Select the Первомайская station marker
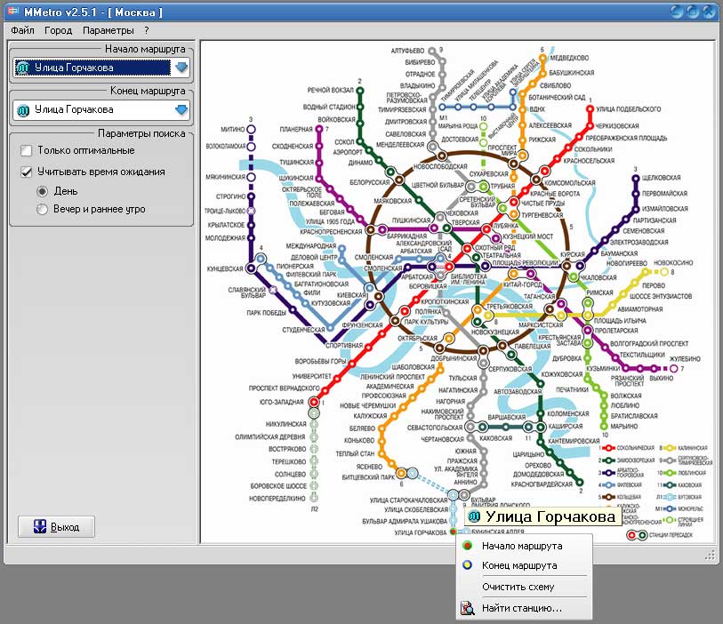The width and height of the screenshot is (723, 624). point(636,194)
